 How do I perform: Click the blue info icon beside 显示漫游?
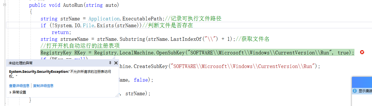(355, 91)
